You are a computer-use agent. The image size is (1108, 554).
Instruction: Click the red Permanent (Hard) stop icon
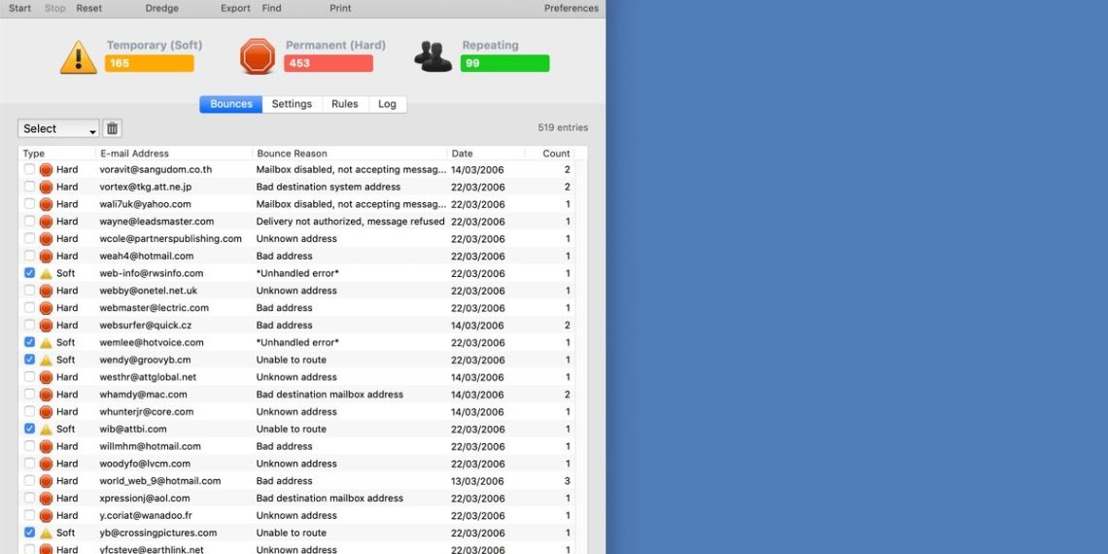click(258, 56)
